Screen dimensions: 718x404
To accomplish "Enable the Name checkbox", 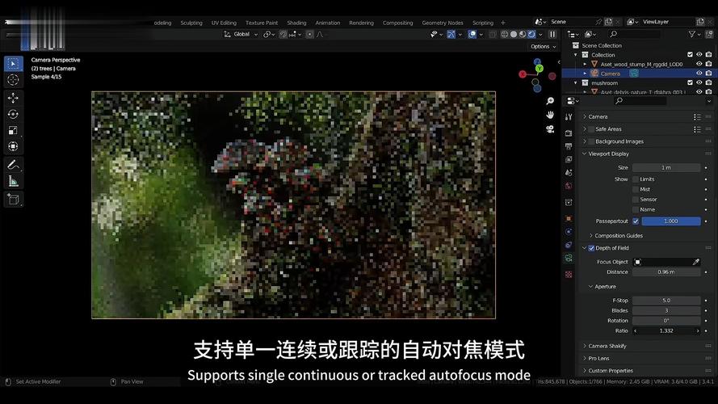I will [x=636, y=209].
